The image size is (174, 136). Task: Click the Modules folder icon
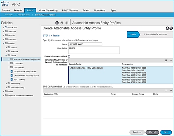[x=6, y=35]
